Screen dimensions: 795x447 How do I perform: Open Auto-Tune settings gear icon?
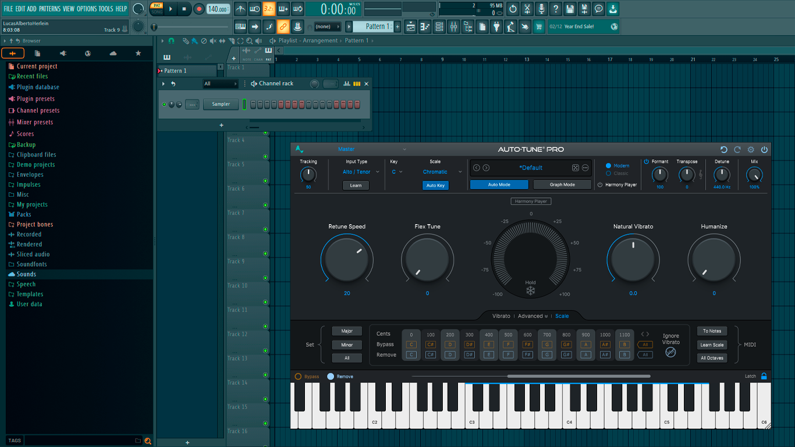pyautogui.click(x=751, y=150)
